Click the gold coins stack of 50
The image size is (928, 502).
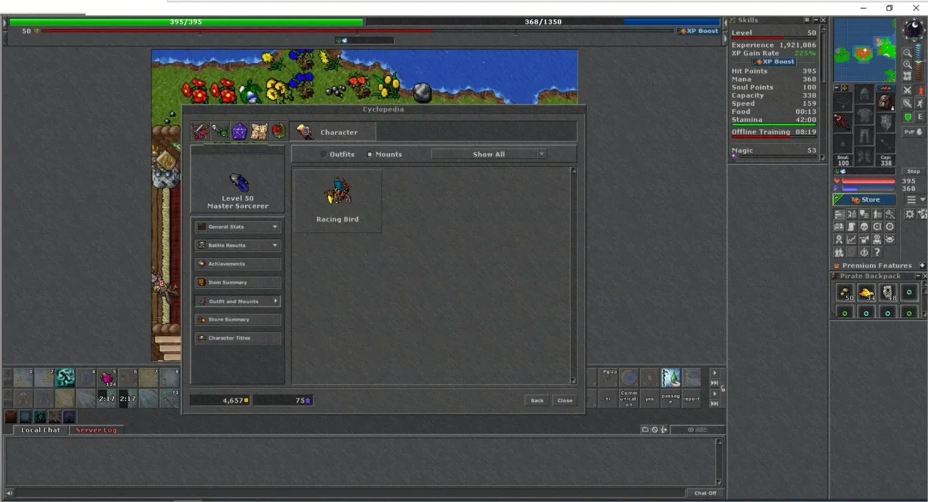coord(844,292)
